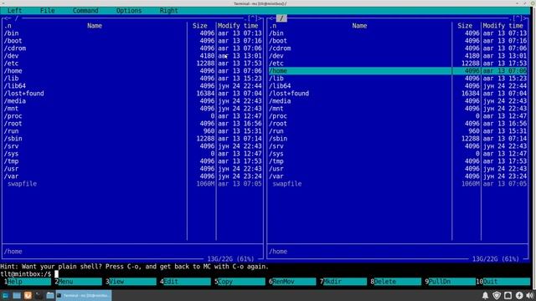The height and width of the screenshot is (301, 536).
Task: Open the file manager folder icon in the taskbar
Action: (x=50, y=295)
